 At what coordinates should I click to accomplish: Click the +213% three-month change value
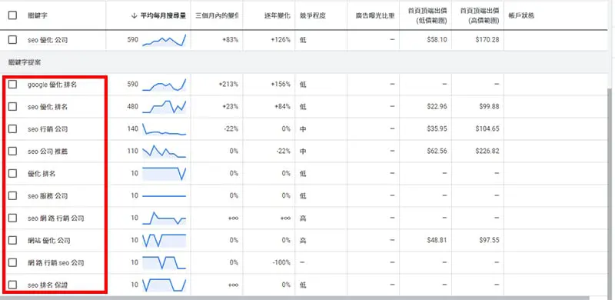click(228, 85)
